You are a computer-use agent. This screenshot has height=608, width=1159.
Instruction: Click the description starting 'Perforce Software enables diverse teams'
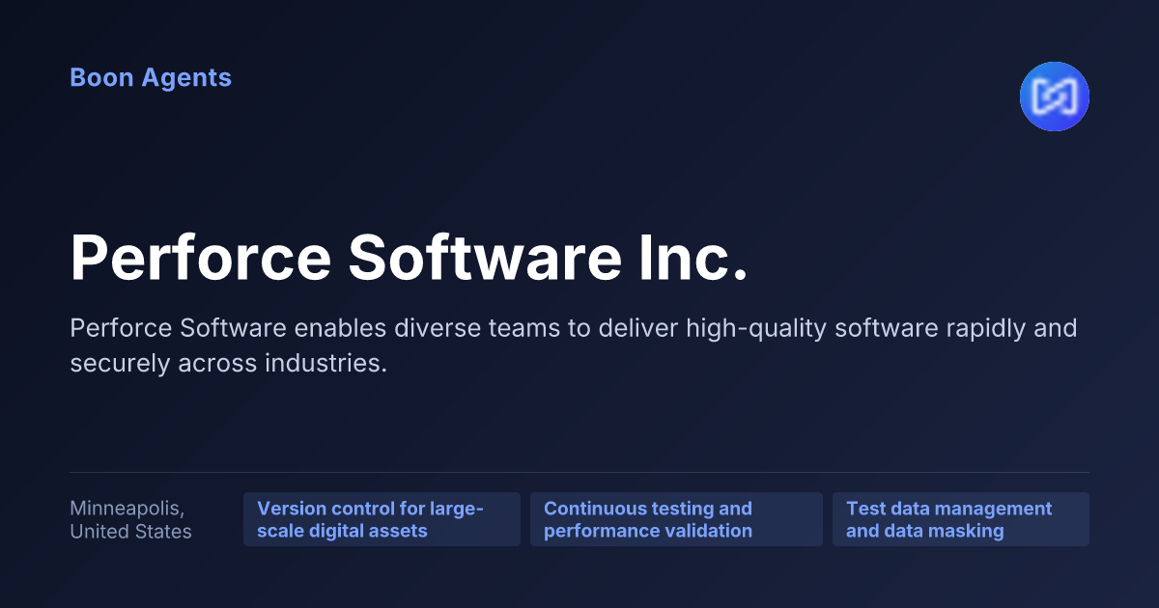[574, 346]
